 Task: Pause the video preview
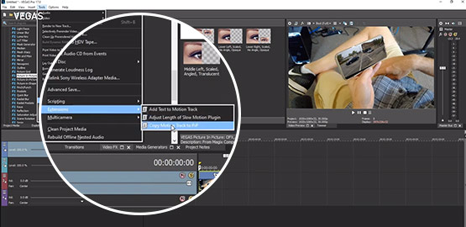[x=359, y=113]
